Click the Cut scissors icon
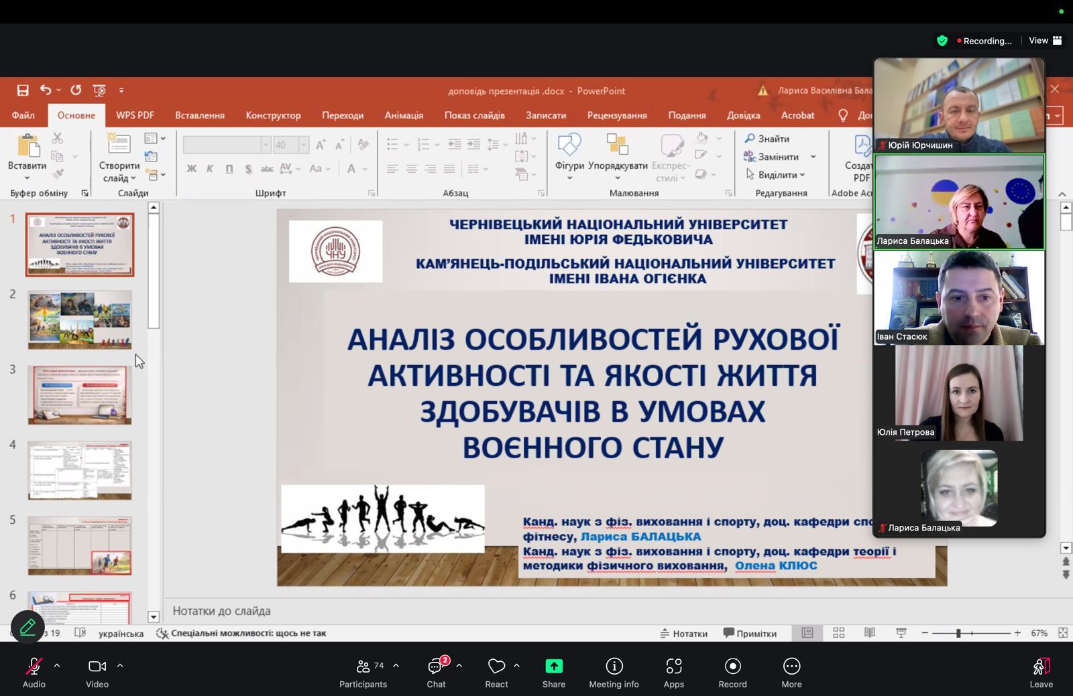The width and height of the screenshot is (1073, 696). tap(57, 138)
